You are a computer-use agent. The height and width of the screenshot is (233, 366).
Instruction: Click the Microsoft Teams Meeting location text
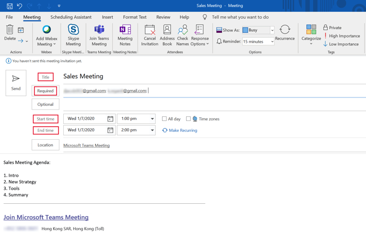[x=86, y=145]
